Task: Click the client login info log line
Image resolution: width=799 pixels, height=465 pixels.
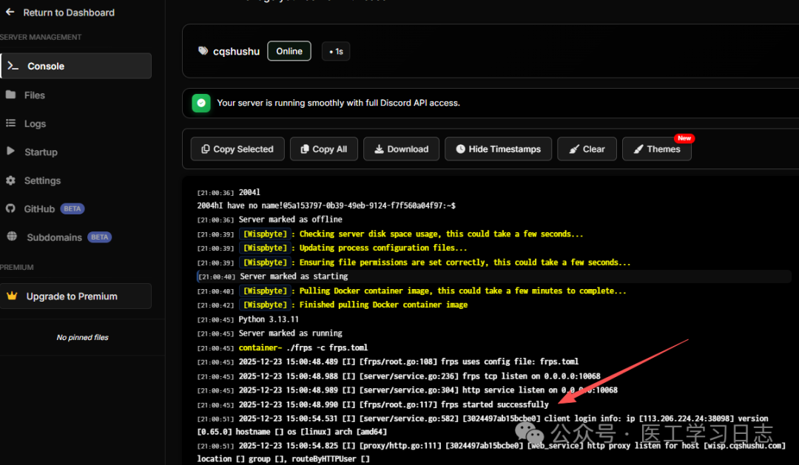Action: 482,425
